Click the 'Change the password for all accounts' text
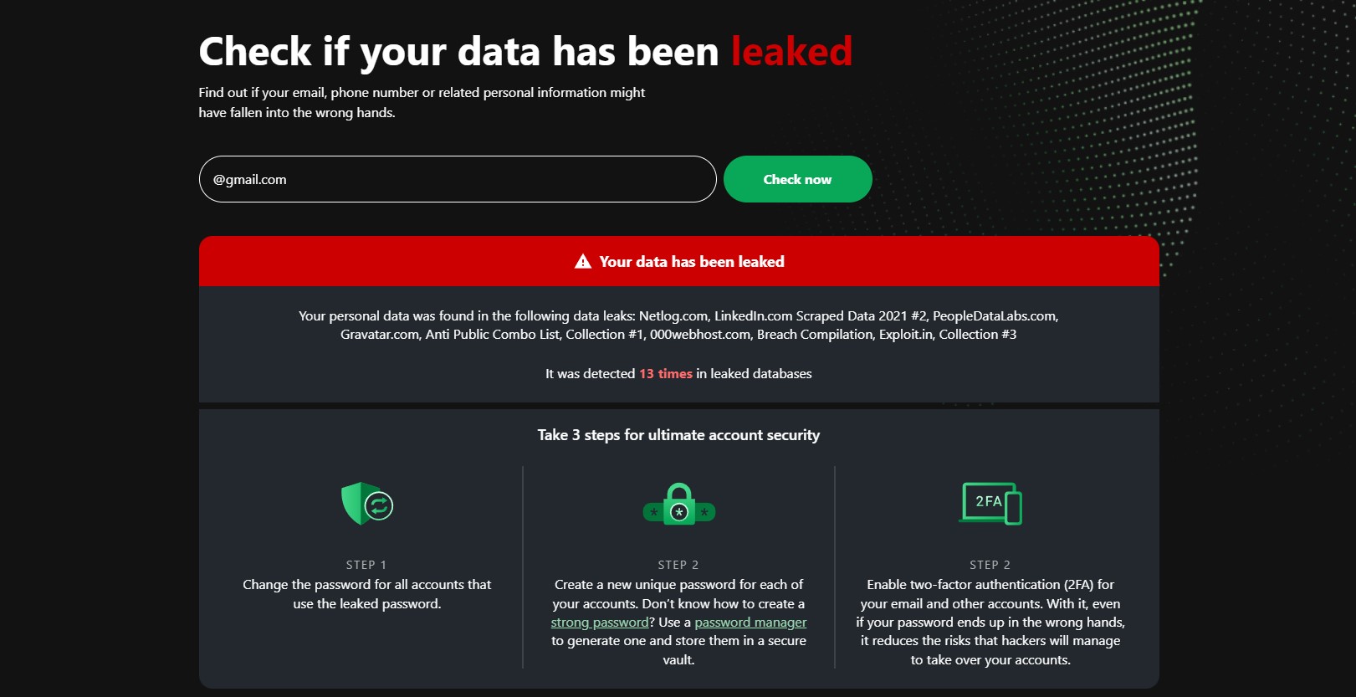The height and width of the screenshot is (697, 1356). pos(367,594)
